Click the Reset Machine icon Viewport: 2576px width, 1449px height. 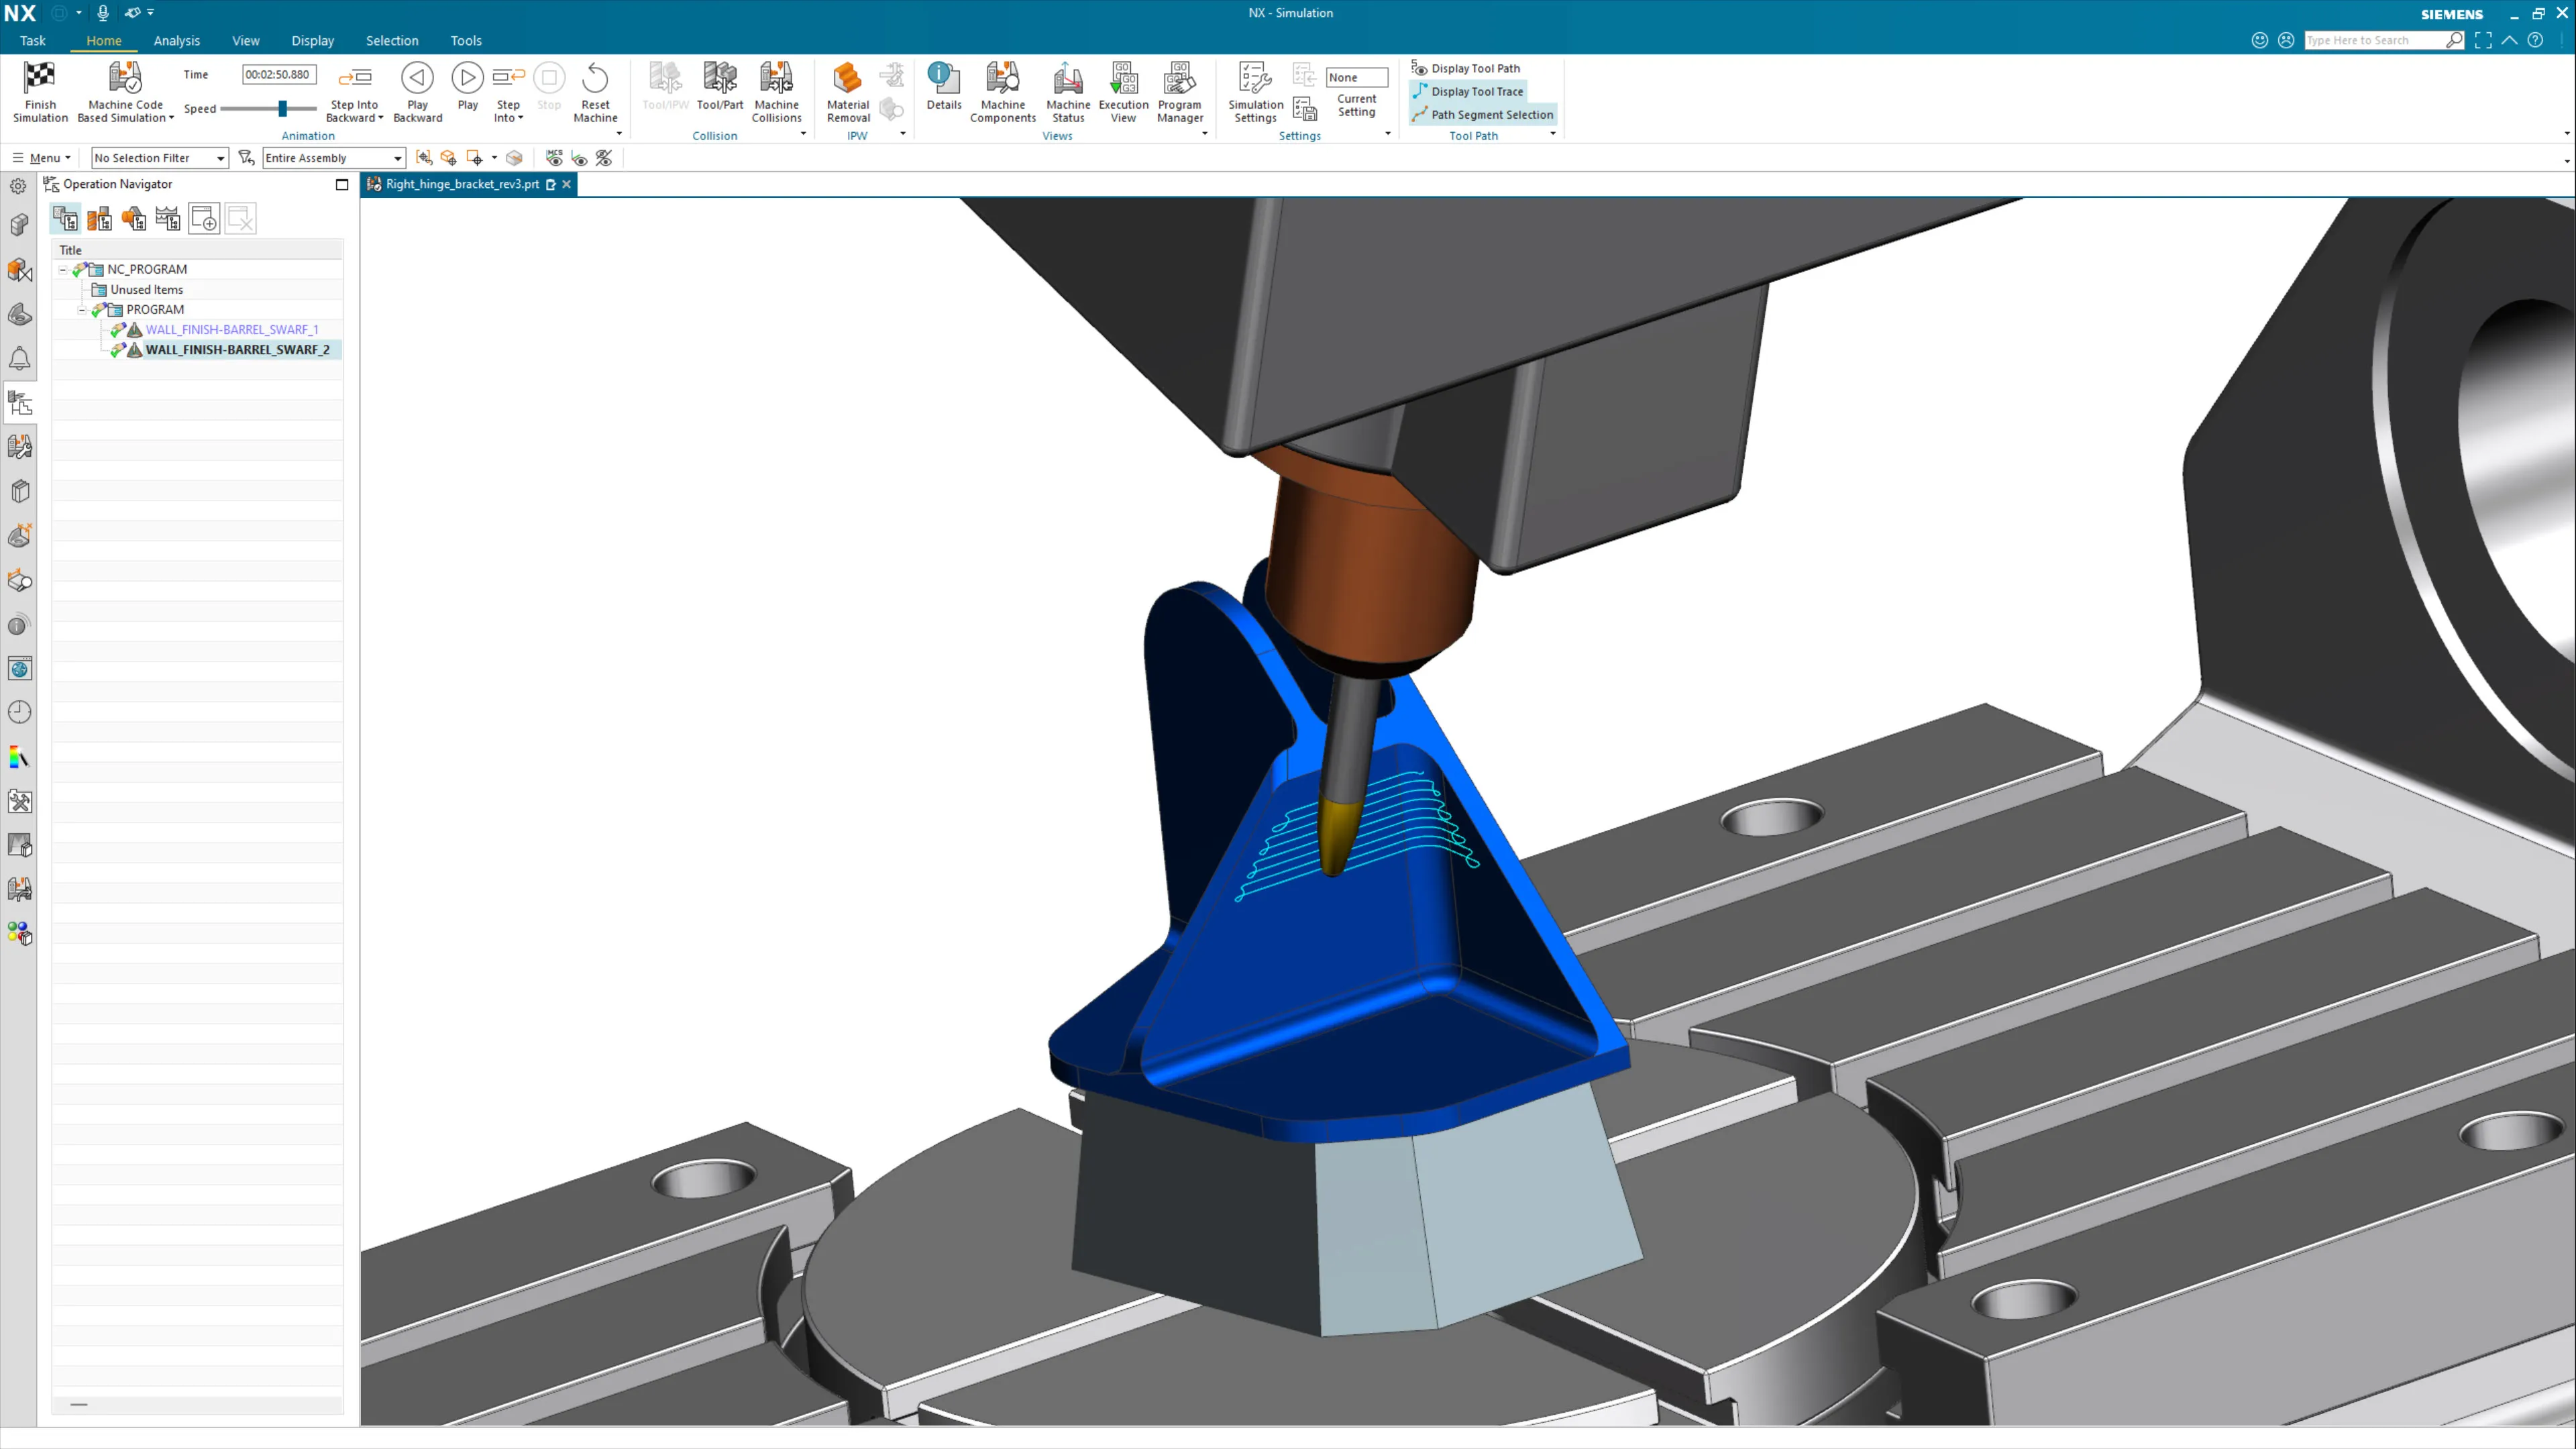coord(595,78)
